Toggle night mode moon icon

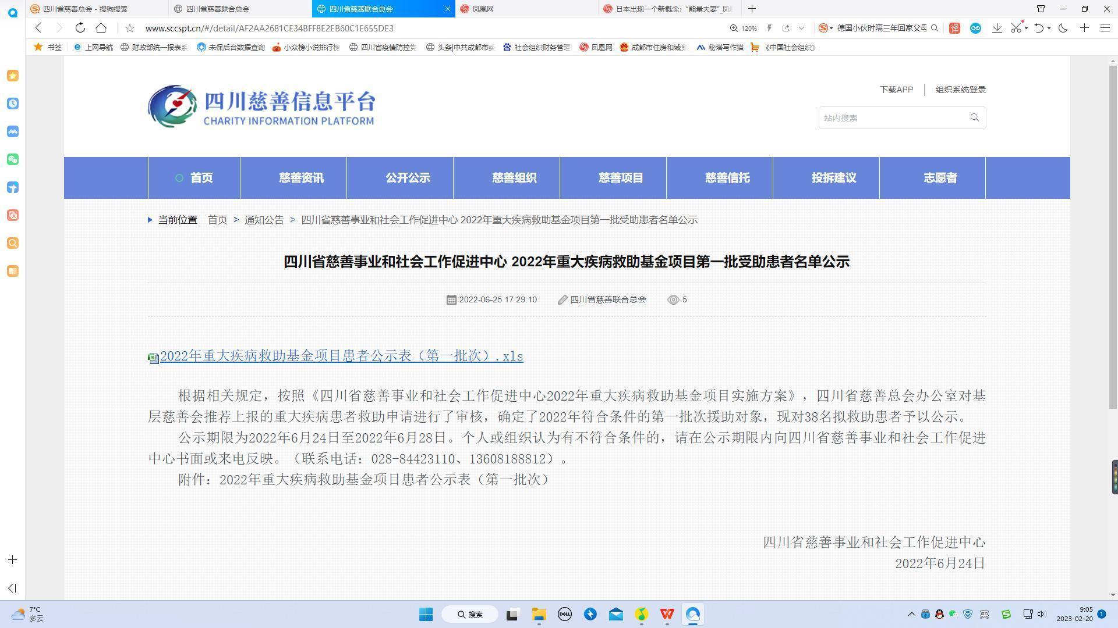(x=1063, y=28)
